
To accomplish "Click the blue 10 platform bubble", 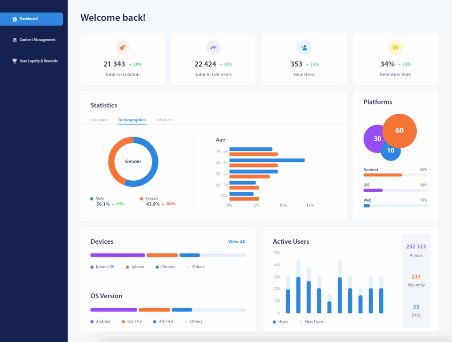I will [x=391, y=152].
